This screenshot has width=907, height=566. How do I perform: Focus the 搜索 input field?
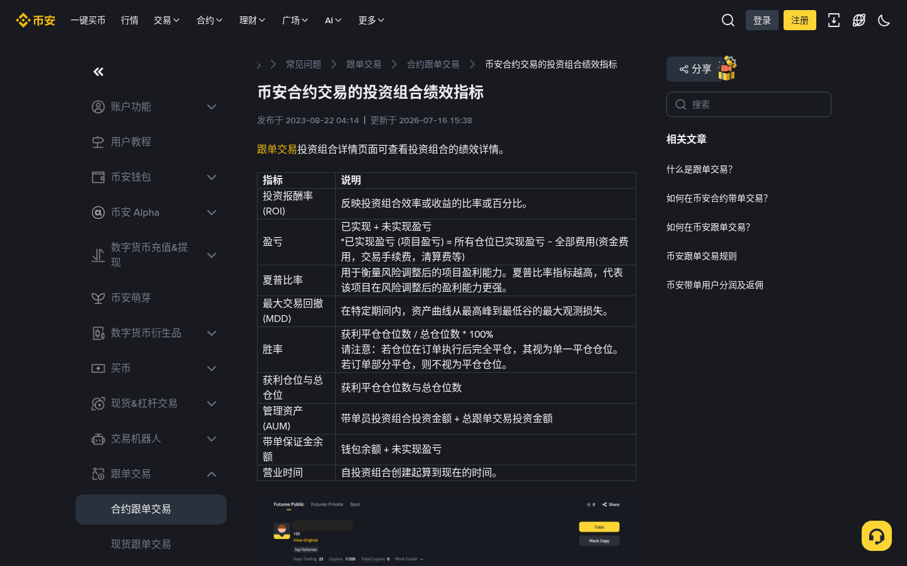pos(749,104)
